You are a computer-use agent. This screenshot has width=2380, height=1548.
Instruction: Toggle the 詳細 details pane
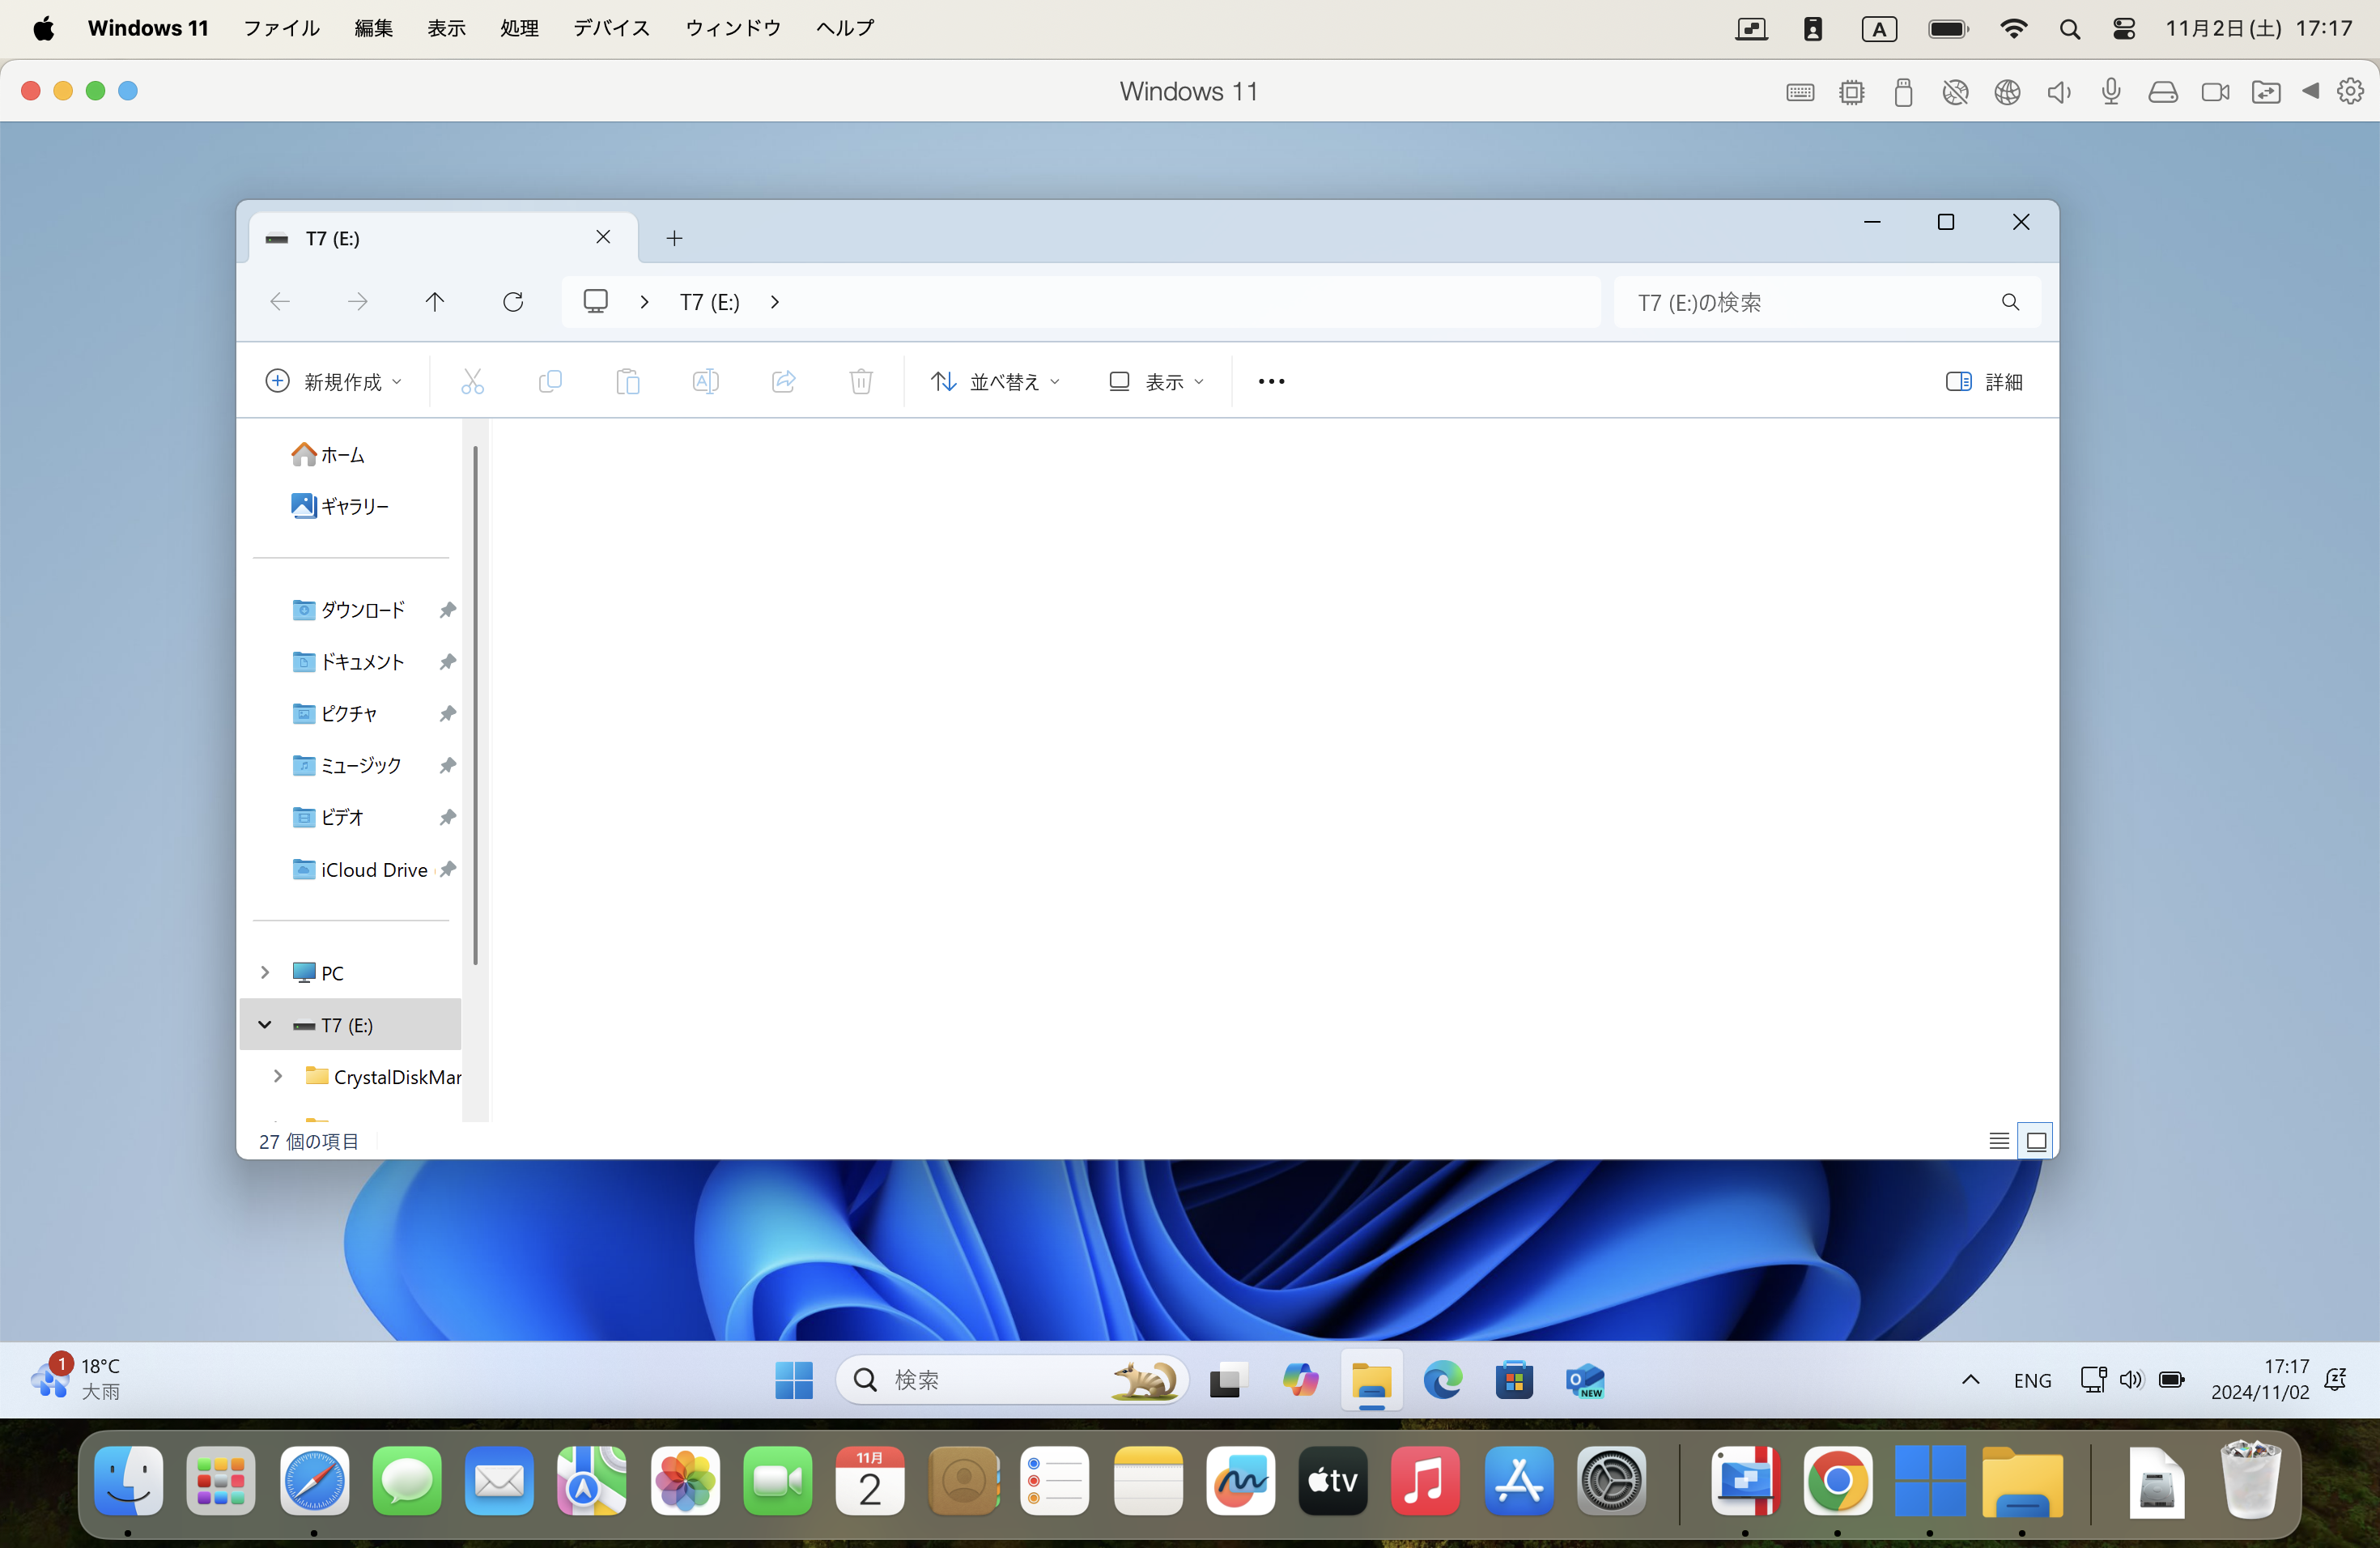click(1984, 381)
